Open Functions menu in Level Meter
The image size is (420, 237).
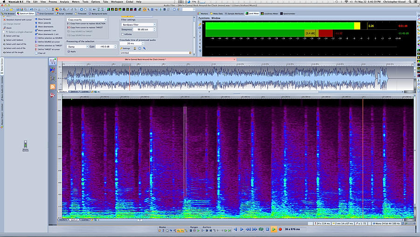(x=204, y=18)
